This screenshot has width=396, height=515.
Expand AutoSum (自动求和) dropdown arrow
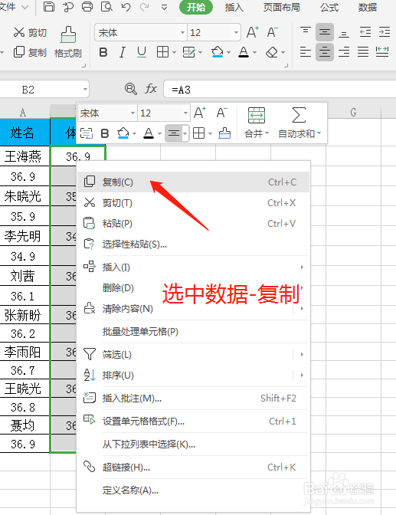pyautogui.click(x=319, y=133)
